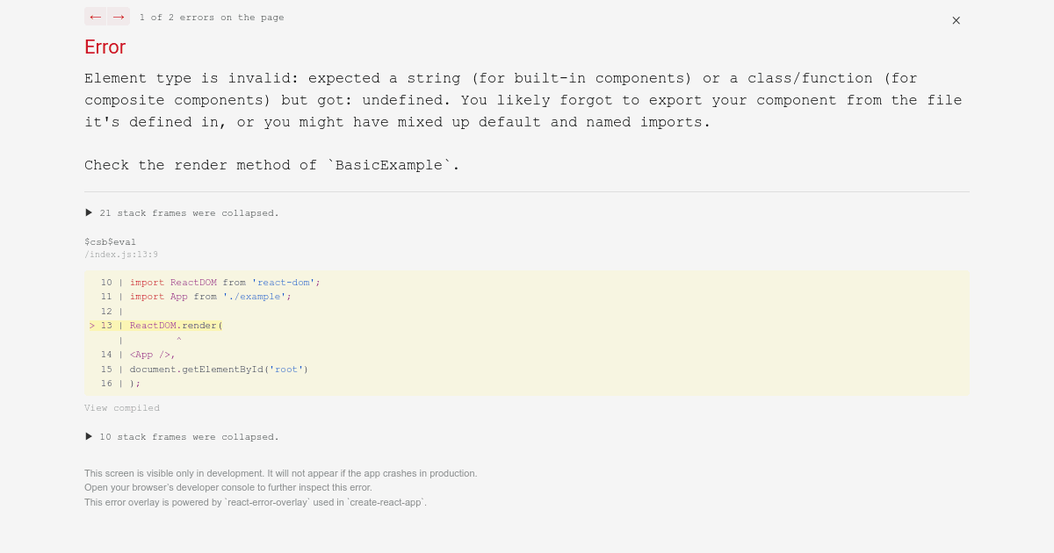Click the triangle beside 21 stack frames
The height and width of the screenshot is (553, 1054).
pyautogui.click(x=88, y=212)
